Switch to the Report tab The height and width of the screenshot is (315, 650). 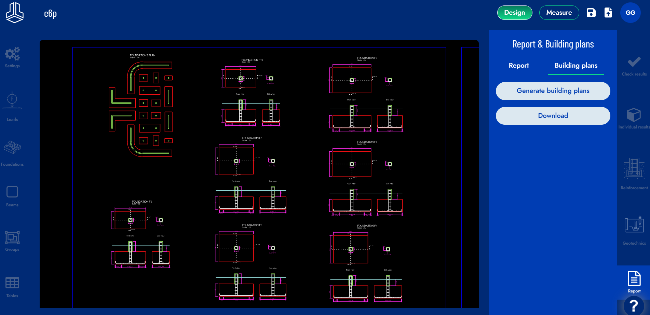518,66
